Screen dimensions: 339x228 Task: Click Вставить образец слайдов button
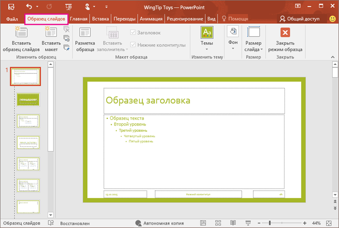pos(21,39)
